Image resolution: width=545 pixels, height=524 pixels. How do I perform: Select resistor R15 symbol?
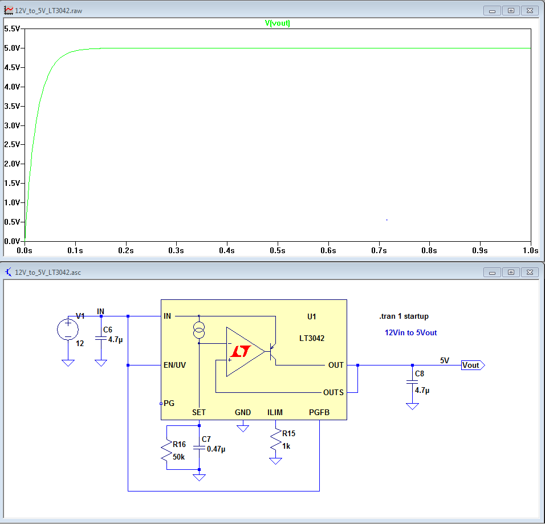pyautogui.click(x=275, y=439)
